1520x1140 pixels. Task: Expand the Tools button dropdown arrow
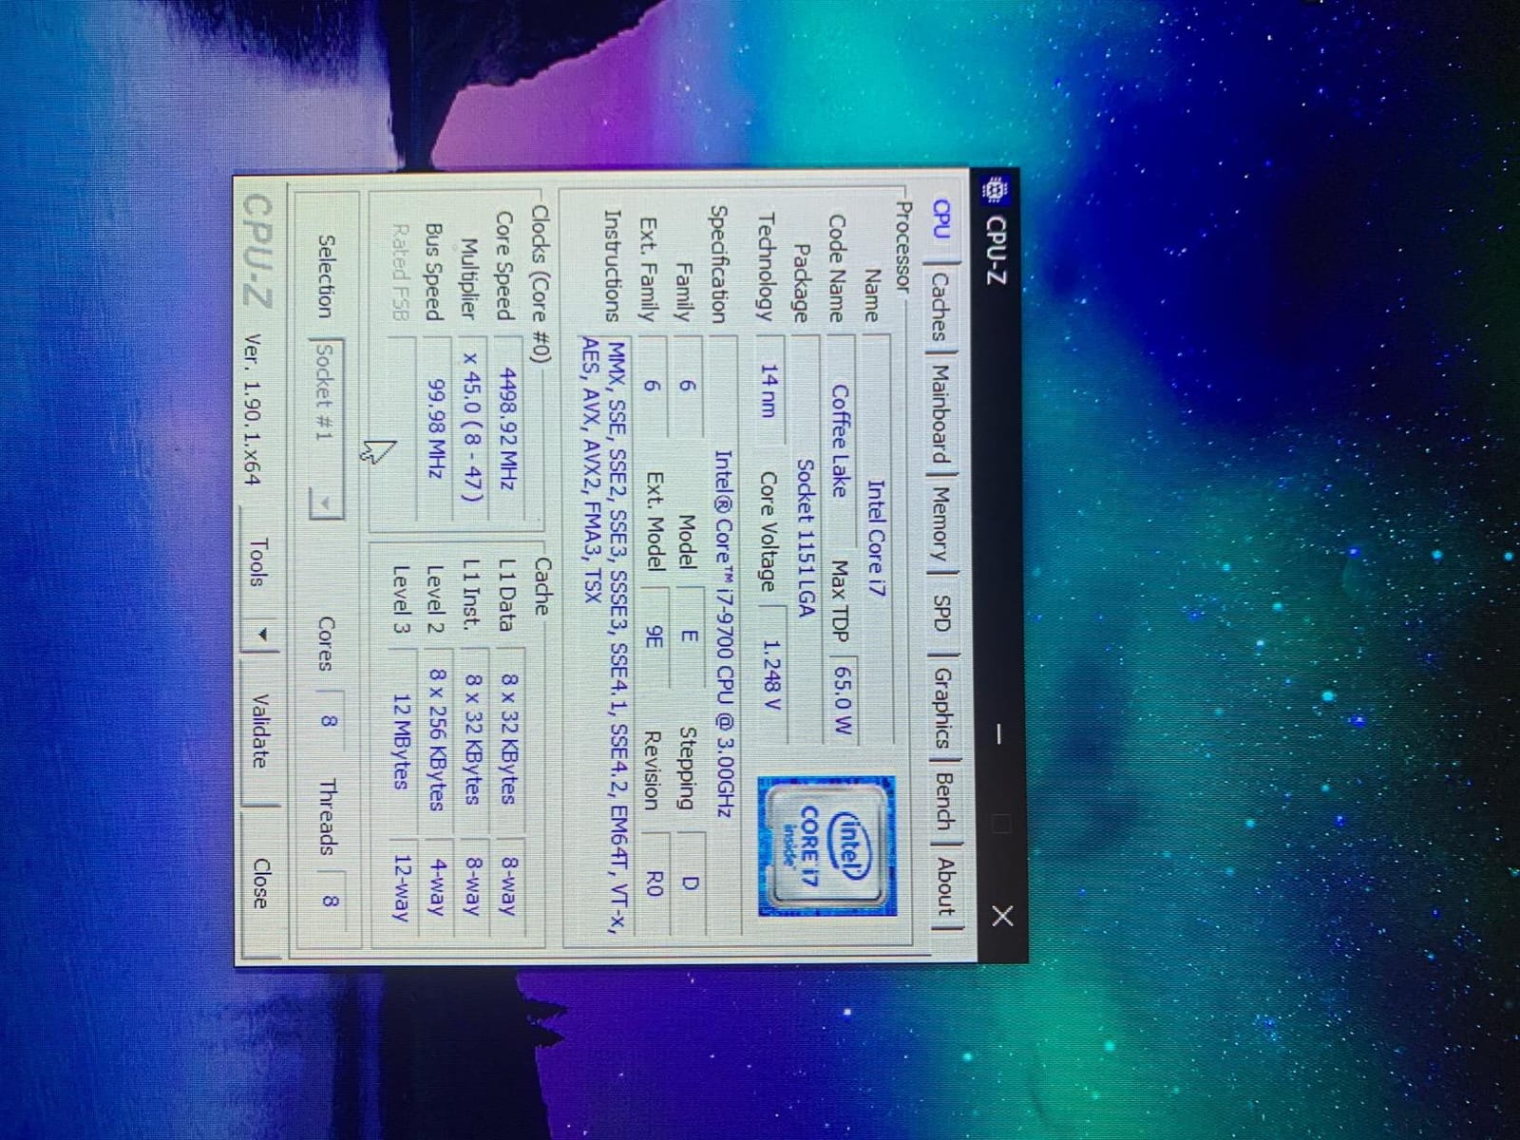pos(262,636)
